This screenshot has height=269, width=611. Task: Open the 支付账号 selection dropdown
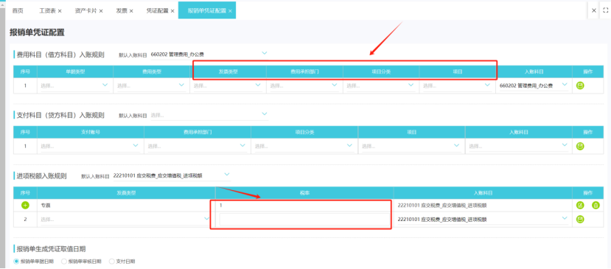pyautogui.click(x=90, y=146)
